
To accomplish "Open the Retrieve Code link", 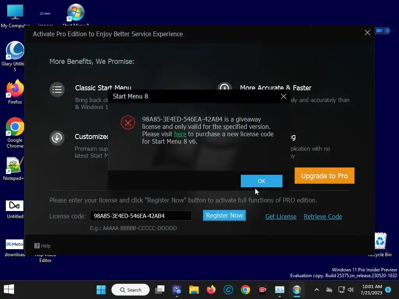I will coord(323,216).
